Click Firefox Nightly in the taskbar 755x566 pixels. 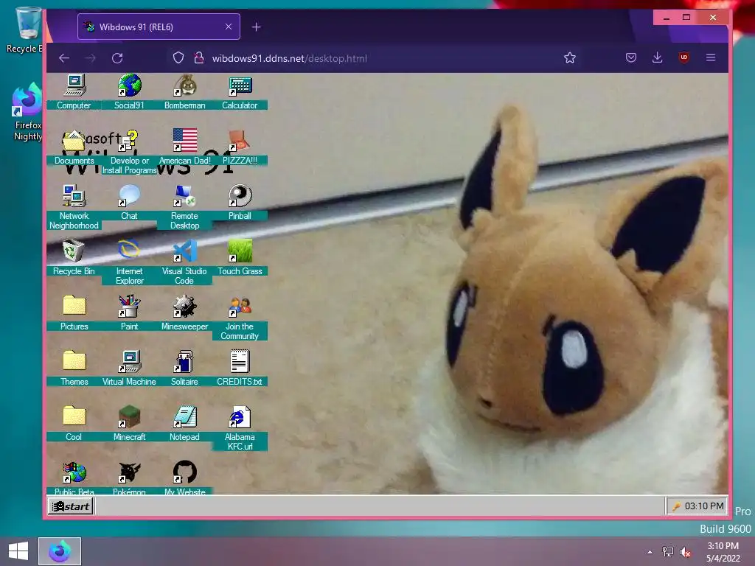point(60,551)
